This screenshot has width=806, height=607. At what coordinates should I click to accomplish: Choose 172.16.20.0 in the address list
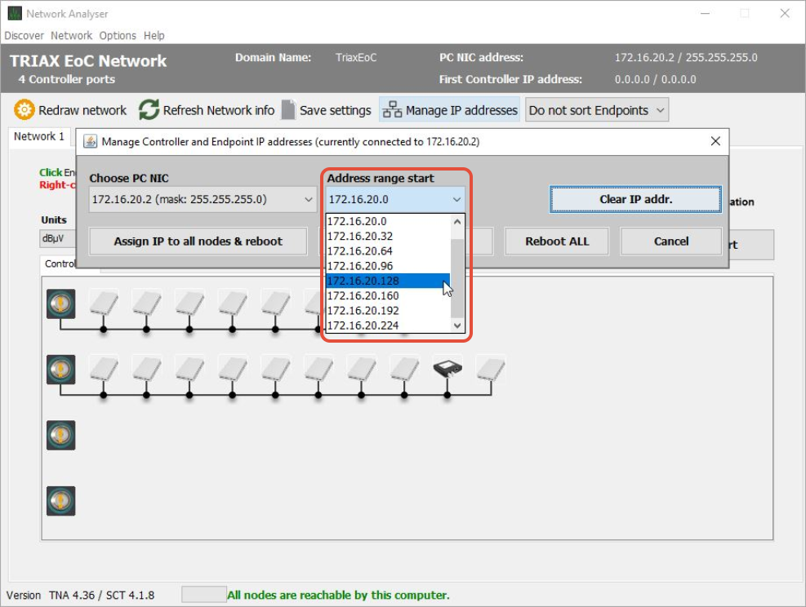pos(388,221)
